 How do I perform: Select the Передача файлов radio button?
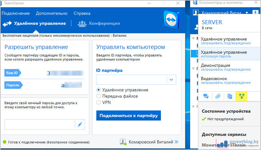pyautogui.click(x=99, y=96)
